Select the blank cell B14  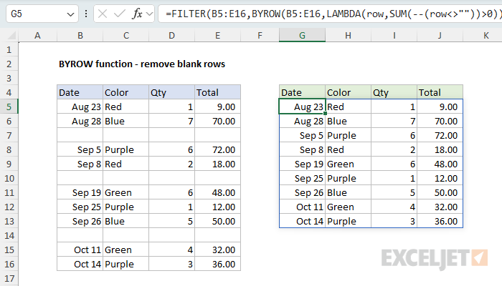pyautogui.click(x=80, y=235)
